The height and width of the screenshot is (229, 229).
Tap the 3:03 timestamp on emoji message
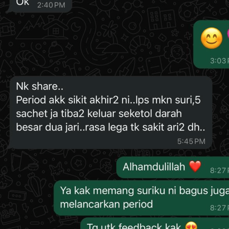[220, 61]
